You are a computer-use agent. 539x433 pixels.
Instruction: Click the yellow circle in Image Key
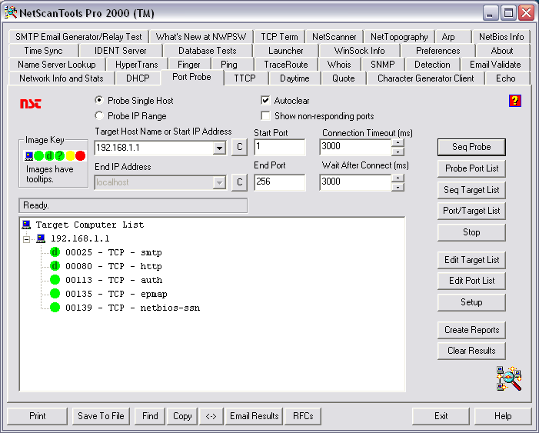(x=70, y=156)
